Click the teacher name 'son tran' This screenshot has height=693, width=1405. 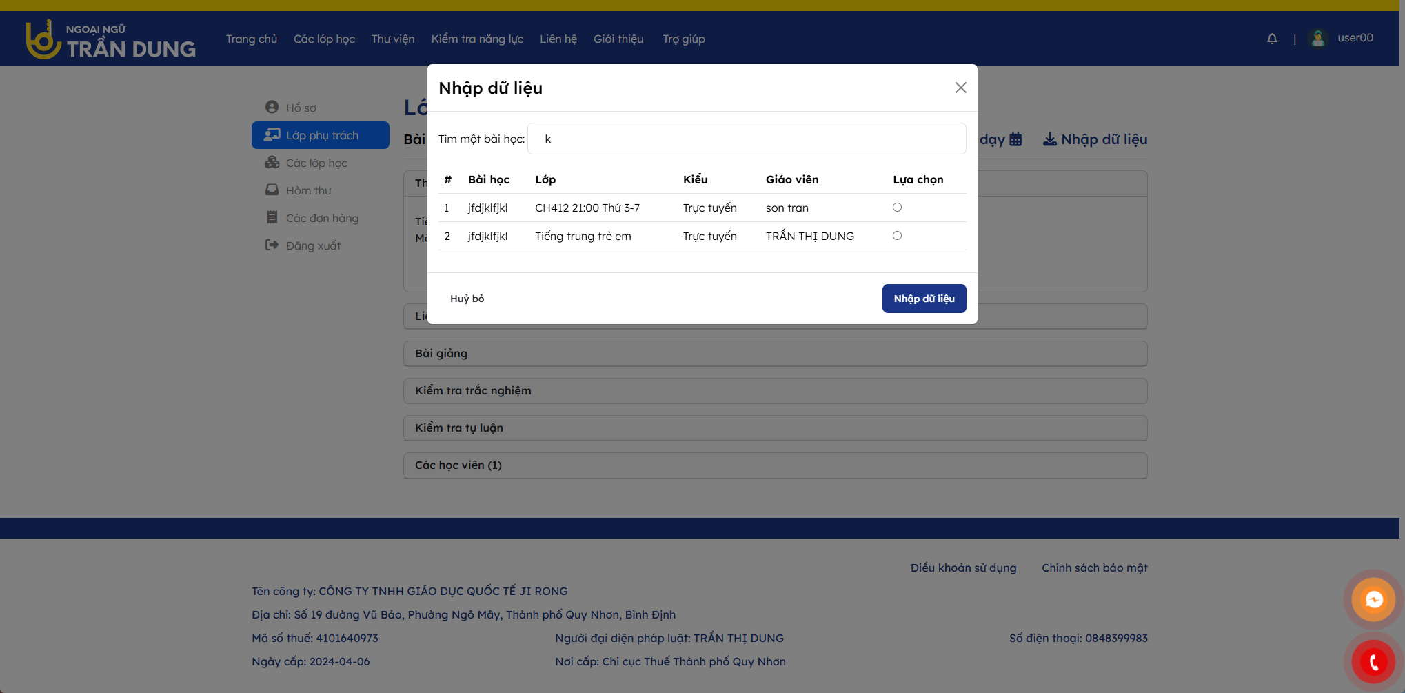click(787, 208)
